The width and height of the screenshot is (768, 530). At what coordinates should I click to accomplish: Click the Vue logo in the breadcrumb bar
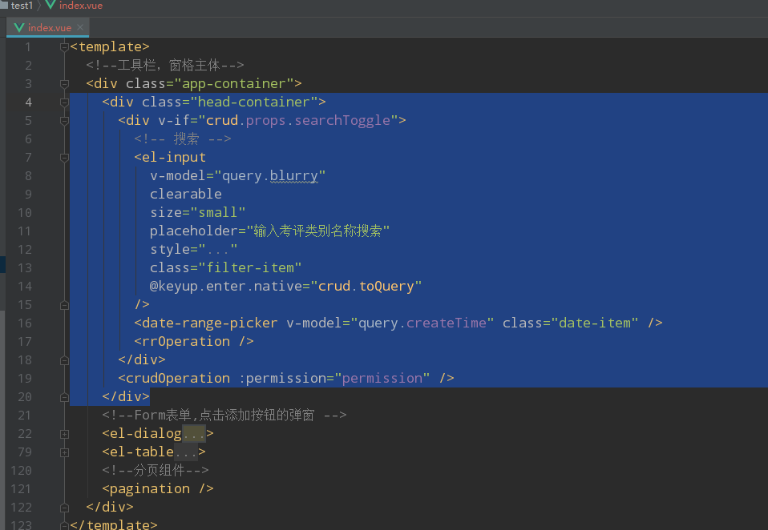(50, 6)
